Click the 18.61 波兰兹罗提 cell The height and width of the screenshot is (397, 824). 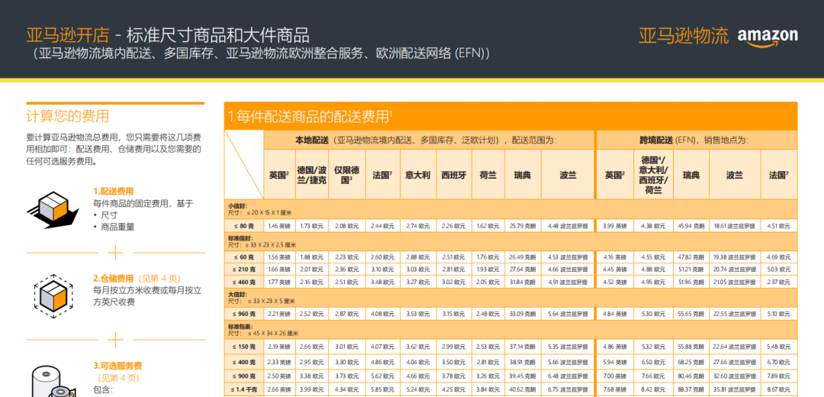(735, 226)
